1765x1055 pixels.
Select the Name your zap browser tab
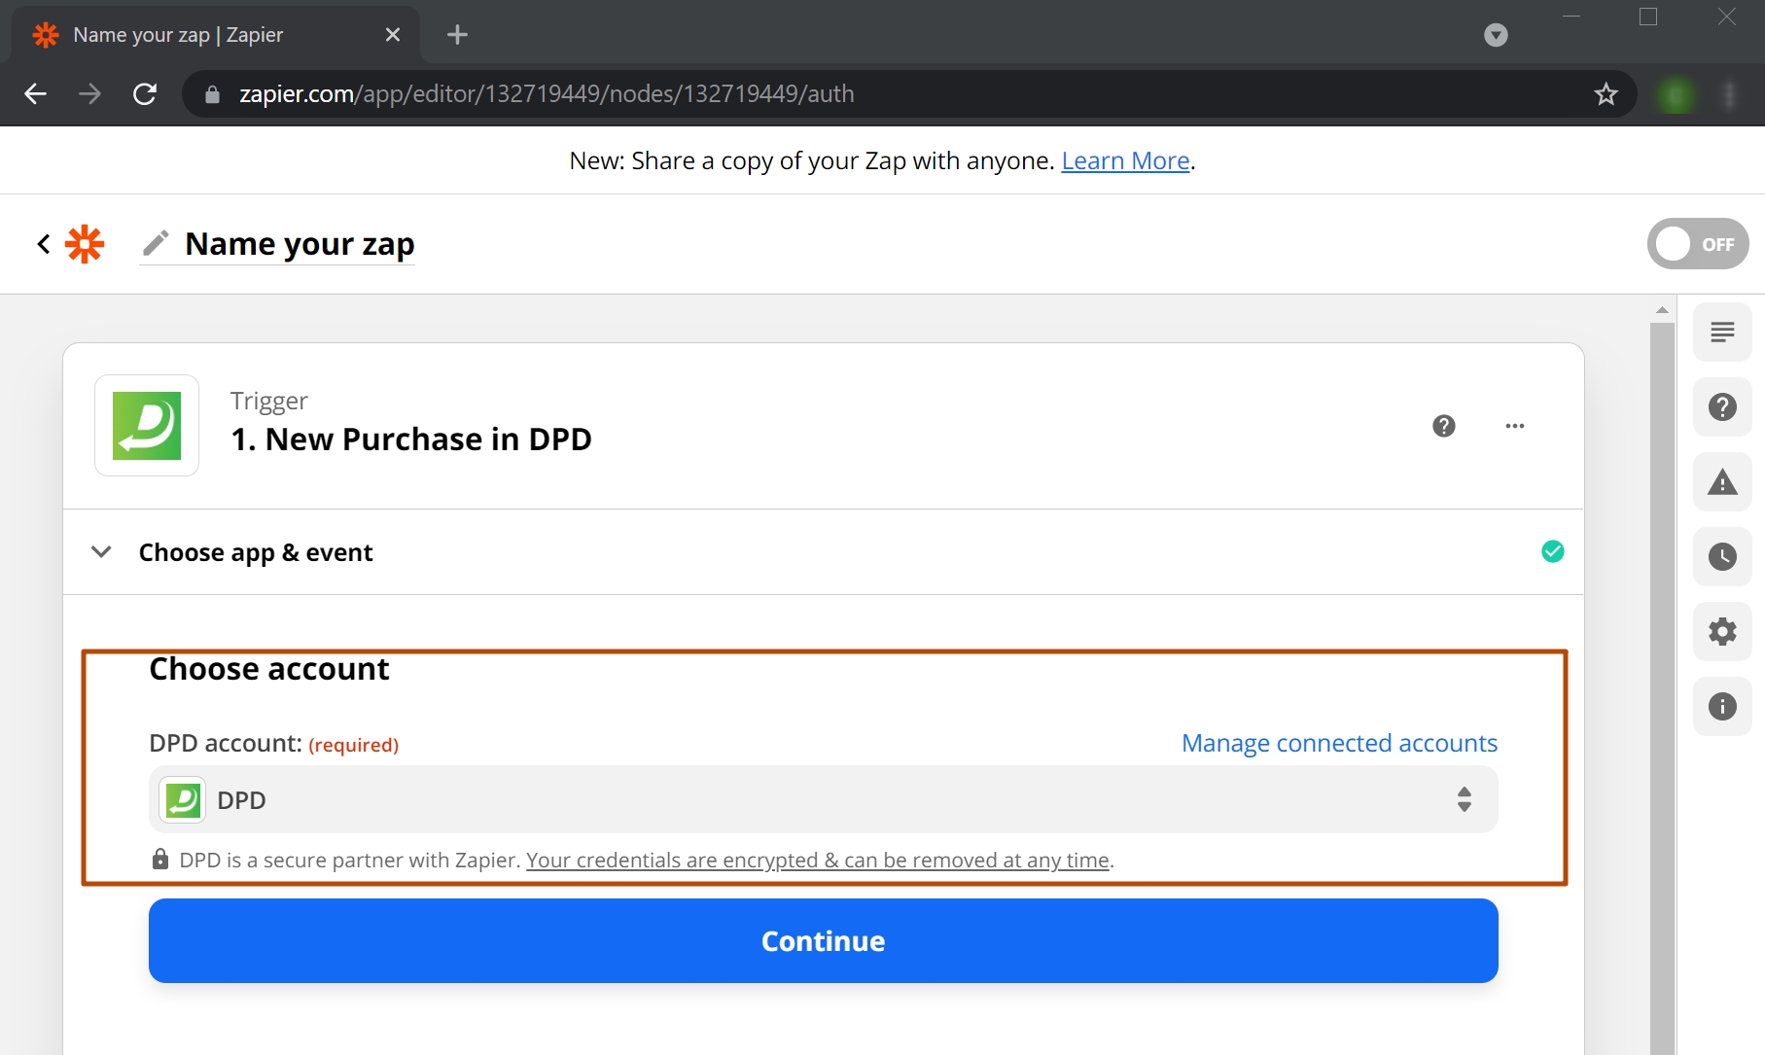pyautogui.click(x=216, y=35)
